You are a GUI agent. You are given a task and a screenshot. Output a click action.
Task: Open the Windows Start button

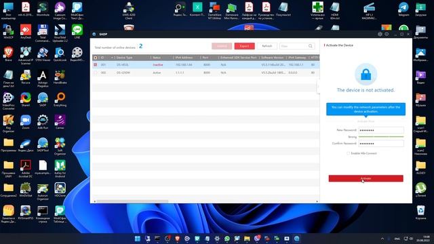coord(137,239)
